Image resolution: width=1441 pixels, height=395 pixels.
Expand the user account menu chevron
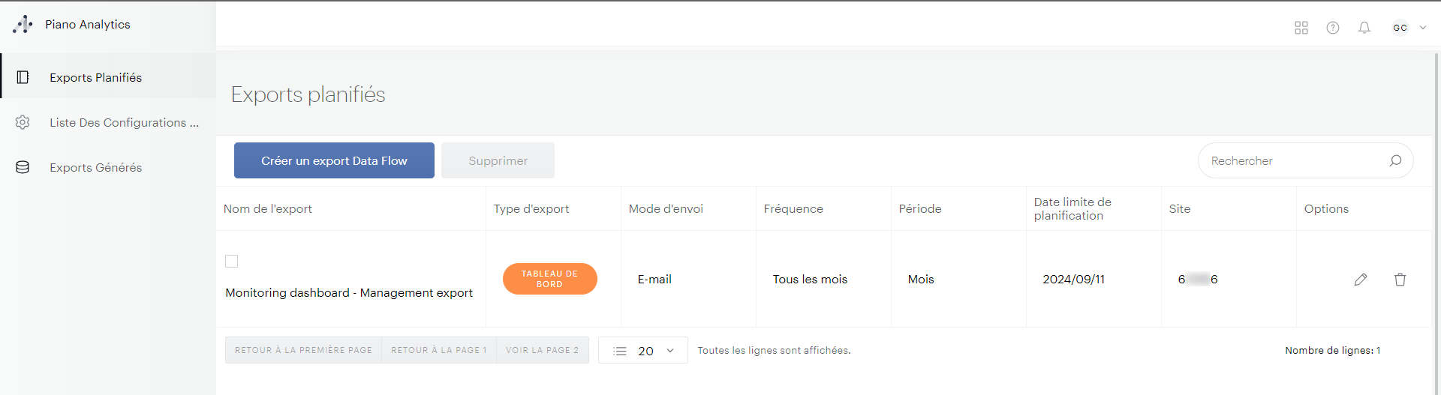pyautogui.click(x=1423, y=28)
